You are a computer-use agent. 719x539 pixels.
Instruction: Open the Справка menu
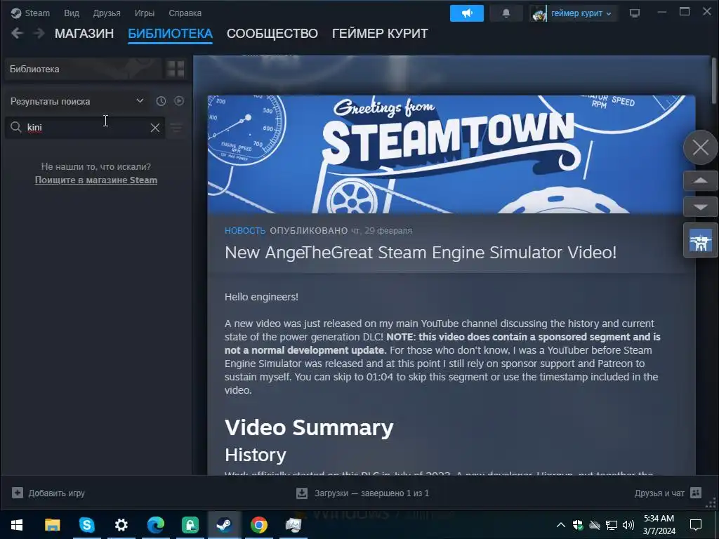pyautogui.click(x=185, y=13)
